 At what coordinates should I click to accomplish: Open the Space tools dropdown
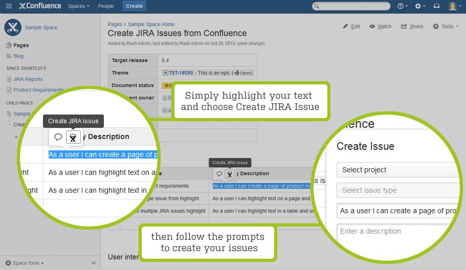click(x=28, y=263)
